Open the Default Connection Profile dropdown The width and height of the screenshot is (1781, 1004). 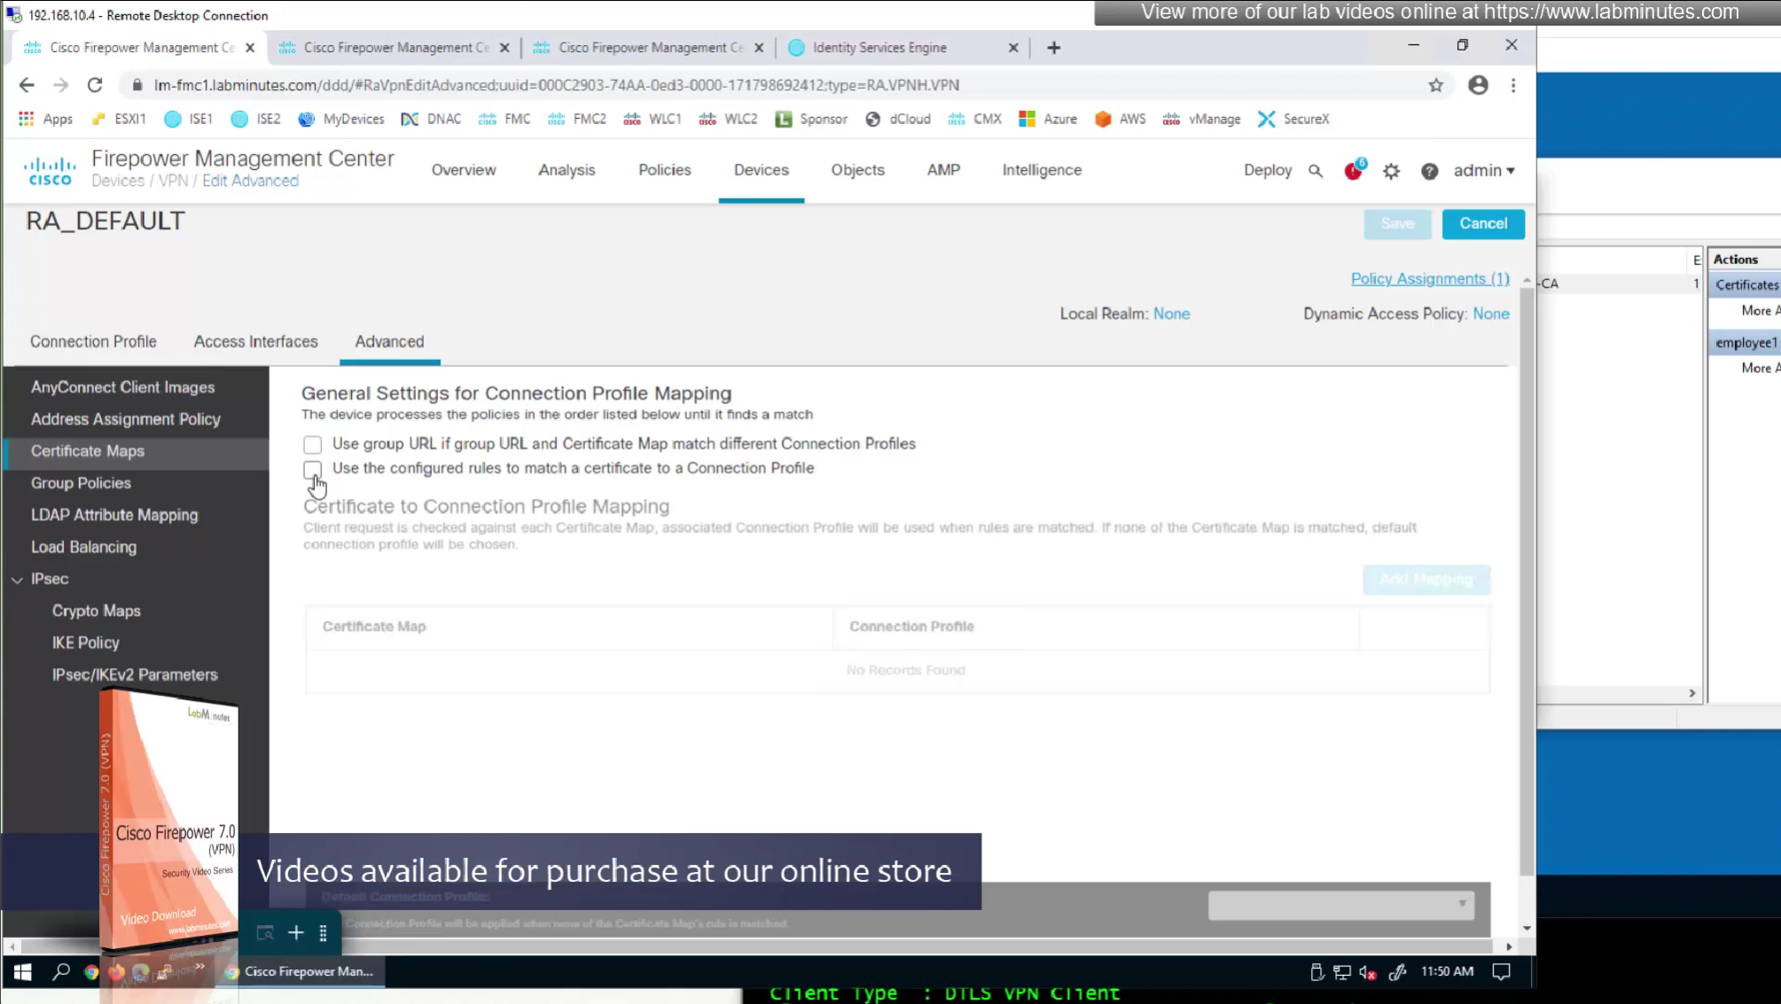(1340, 905)
